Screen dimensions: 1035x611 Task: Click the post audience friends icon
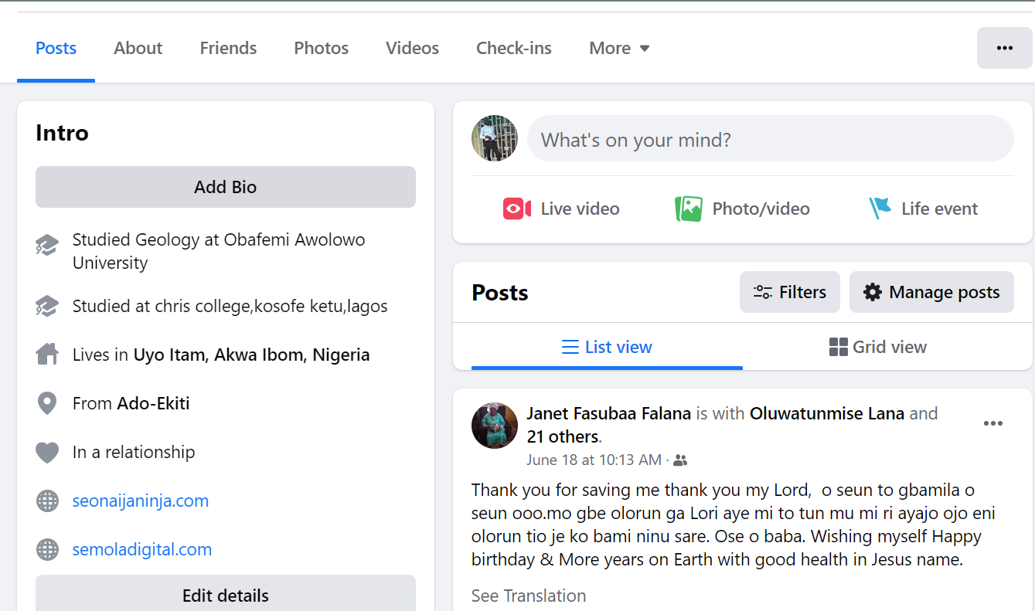click(x=680, y=460)
